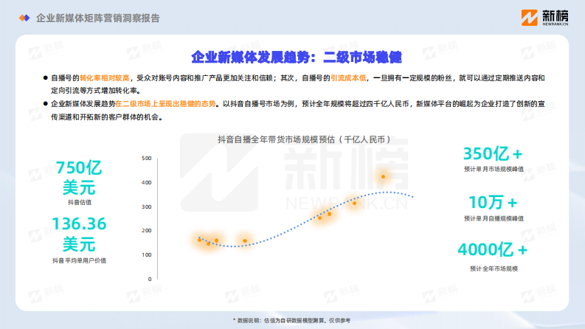Click the highest orange data point above 400
The width and height of the screenshot is (585, 329).
pyautogui.click(x=383, y=177)
